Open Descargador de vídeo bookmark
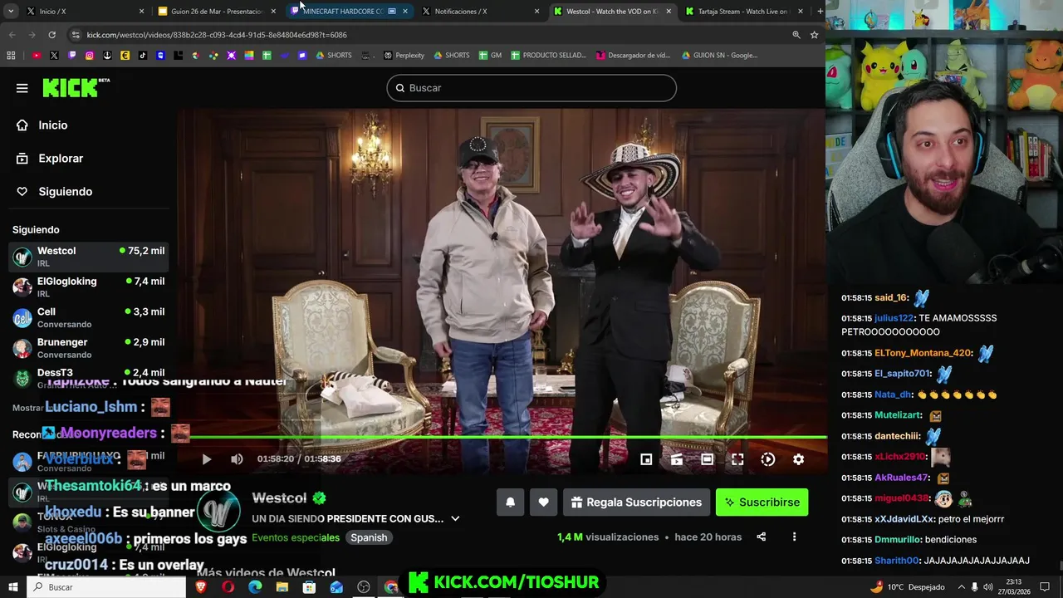 [x=634, y=56]
